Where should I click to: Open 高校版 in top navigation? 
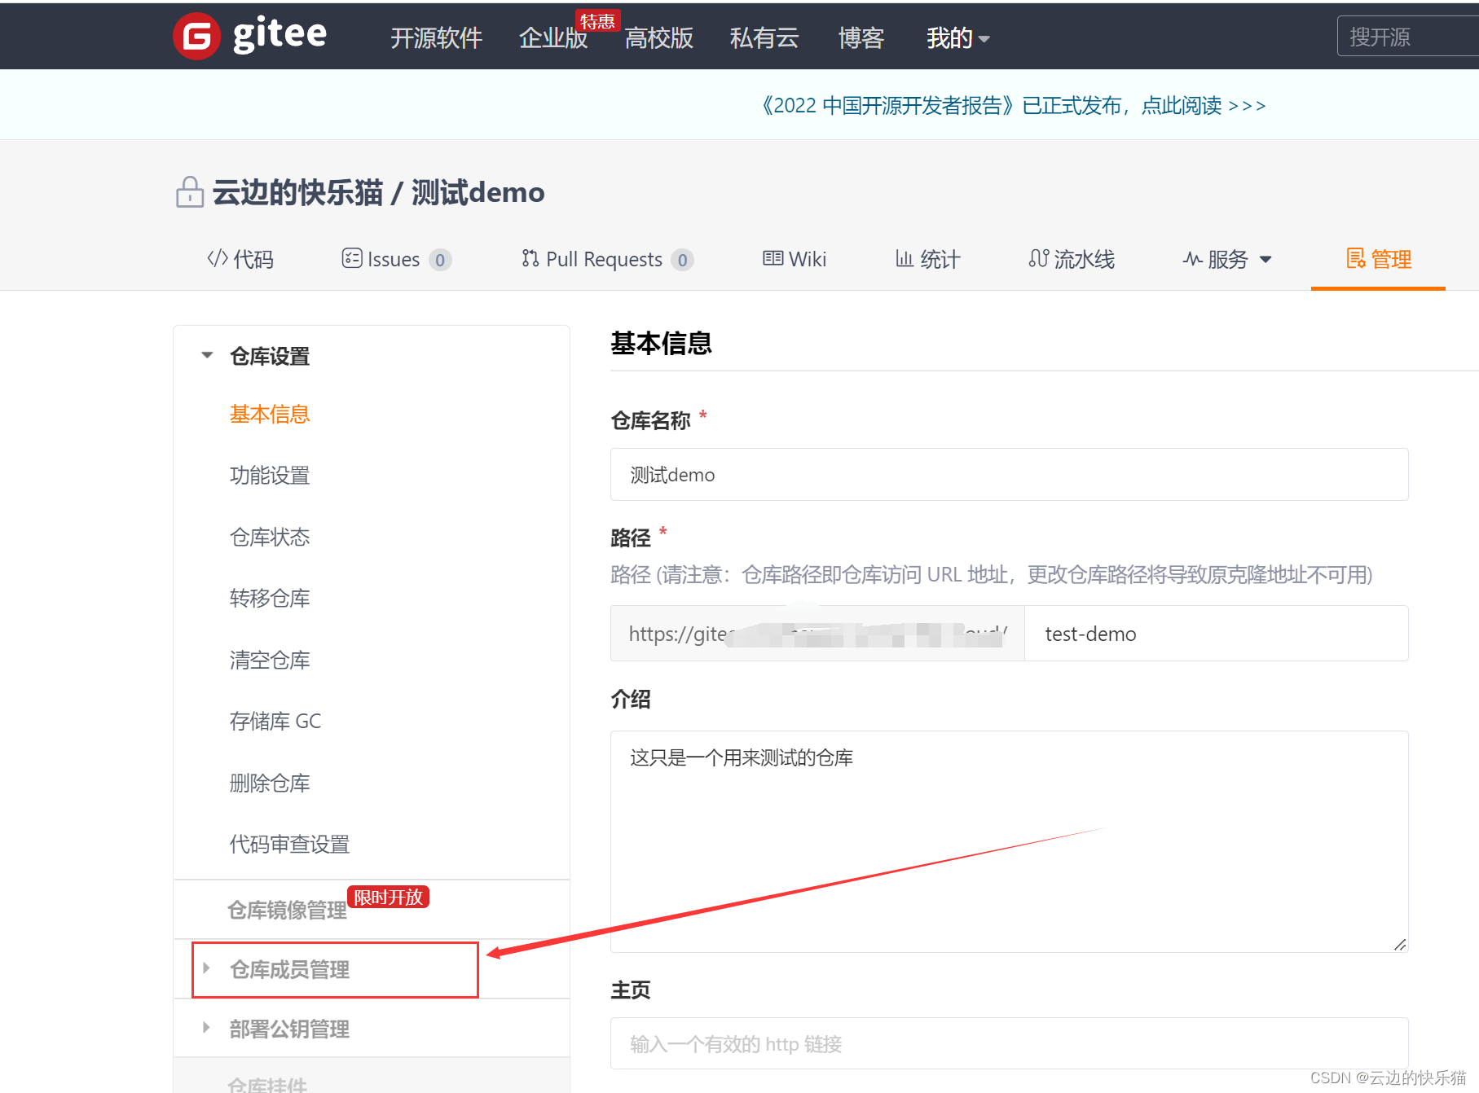[x=658, y=37]
